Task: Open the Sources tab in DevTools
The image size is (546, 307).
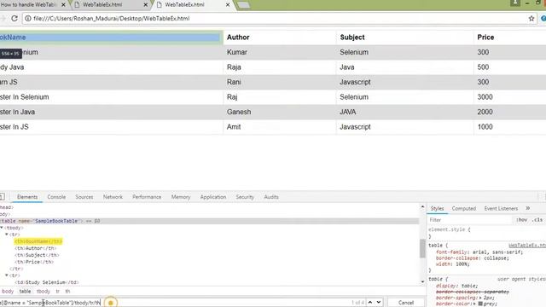Action: (84, 197)
